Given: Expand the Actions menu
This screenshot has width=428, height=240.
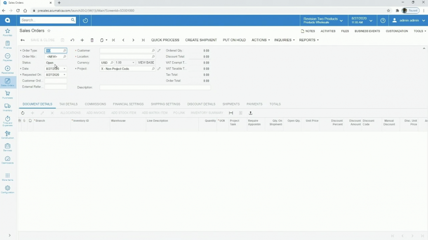Looking at the screenshot, I should pos(260,40).
